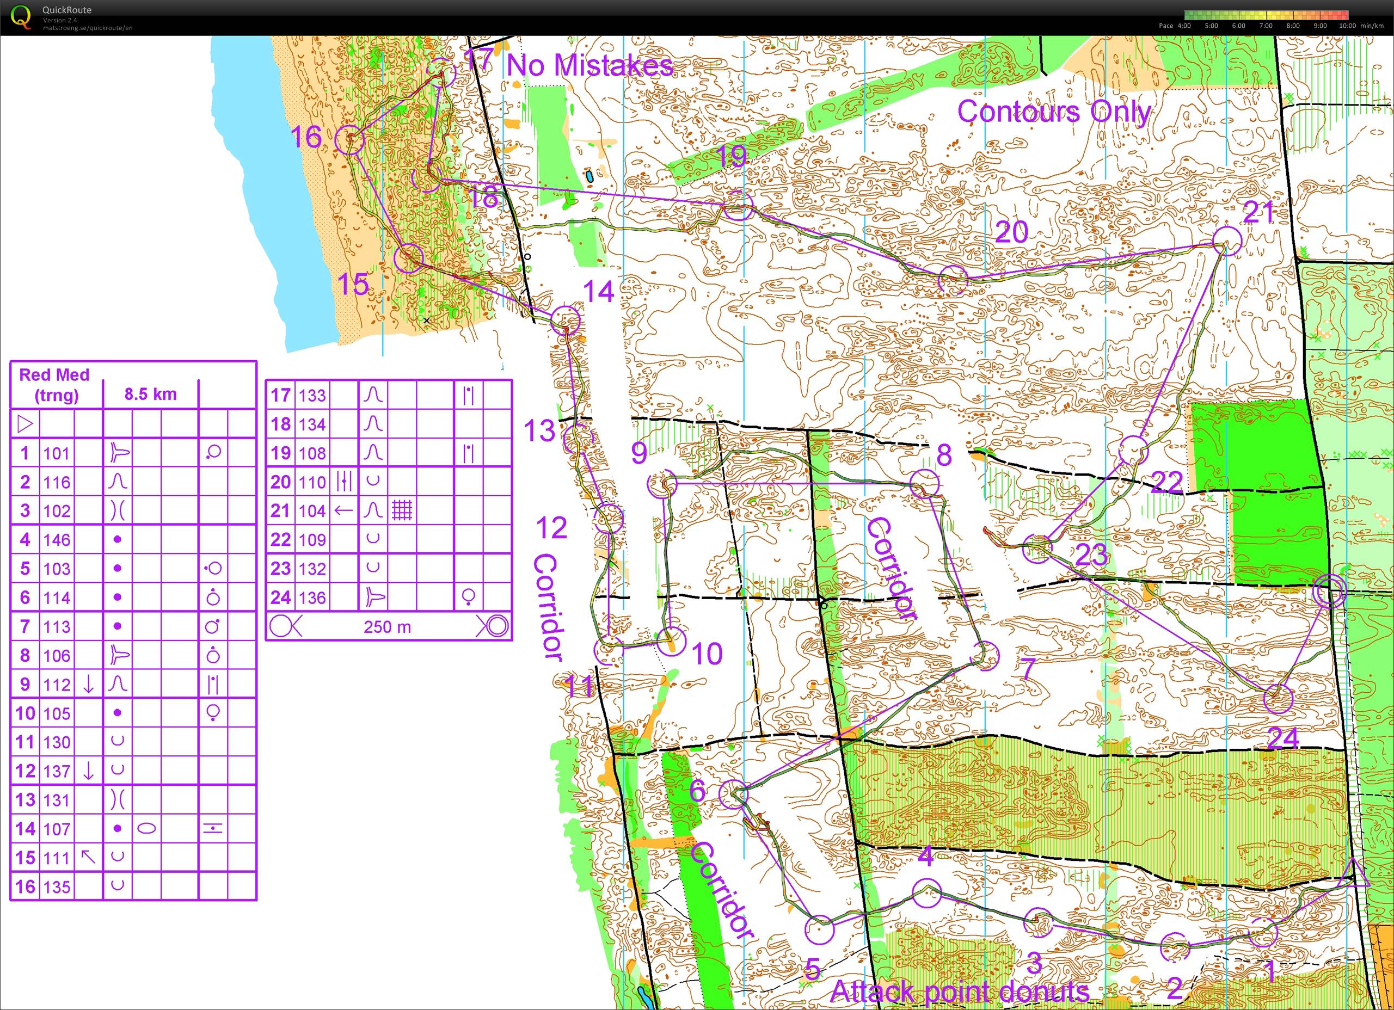Select the 250 m finish distance text
The height and width of the screenshot is (1010, 1394).
tap(387, 627)
